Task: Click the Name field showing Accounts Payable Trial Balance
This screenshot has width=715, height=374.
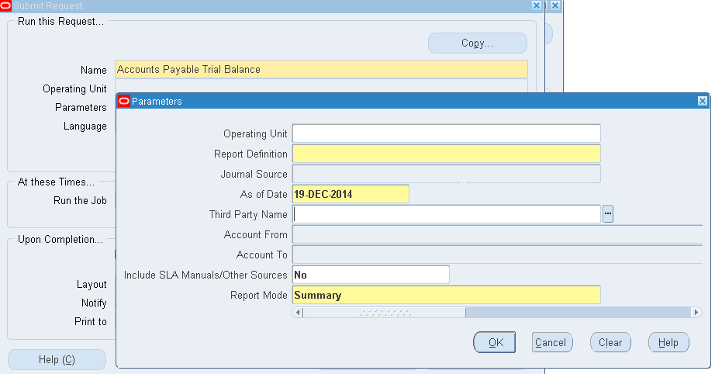Action: [321, 69]
